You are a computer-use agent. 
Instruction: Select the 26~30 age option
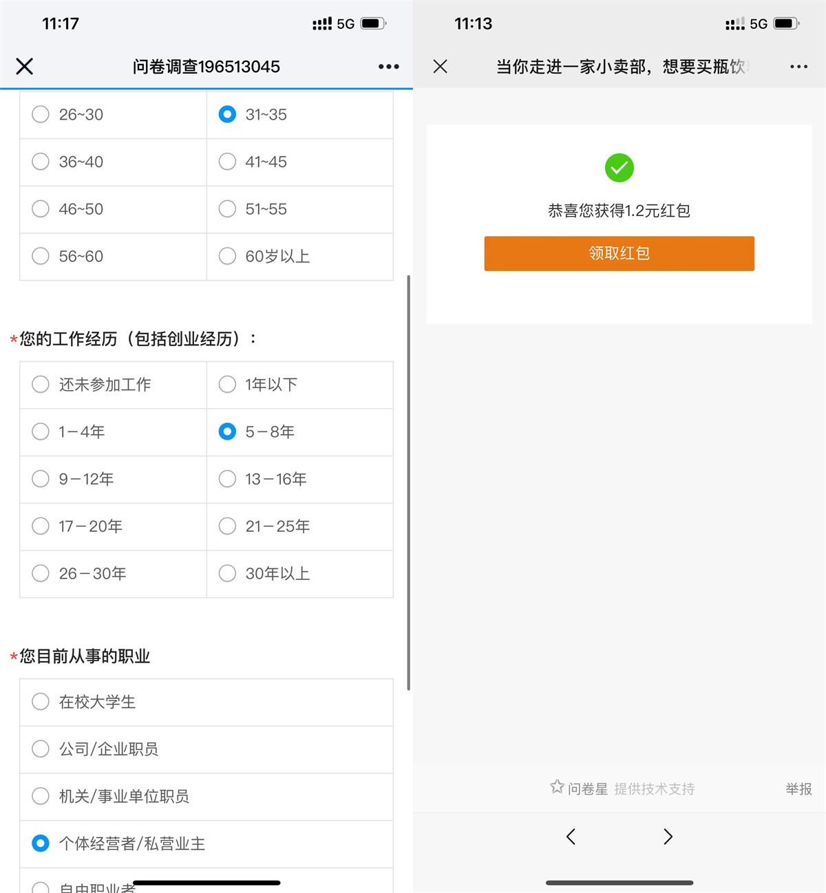41,114
